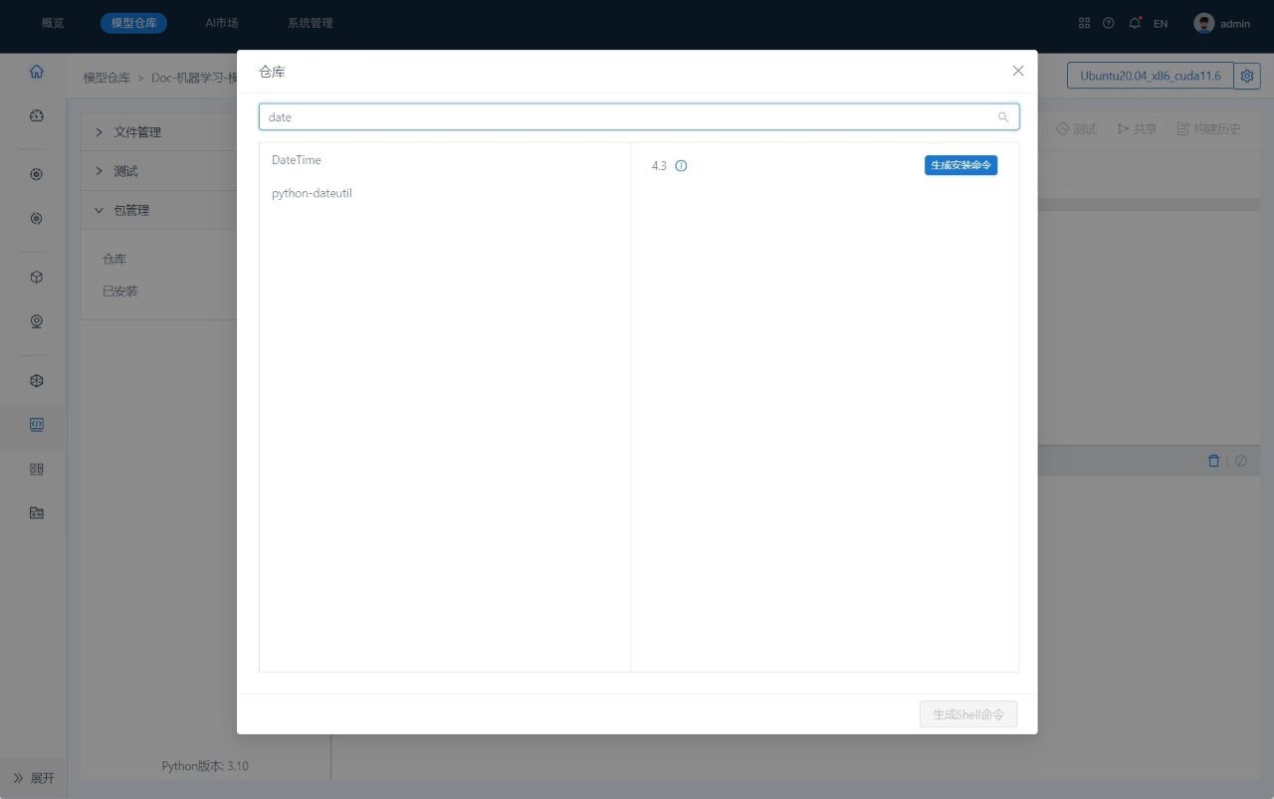Click the info icon beside version 4.3
This screenshot has height=799, width=1274.
681,166
